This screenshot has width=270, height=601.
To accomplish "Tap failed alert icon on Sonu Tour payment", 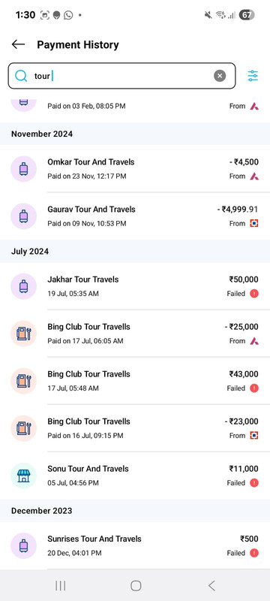I will click(254, 483).
